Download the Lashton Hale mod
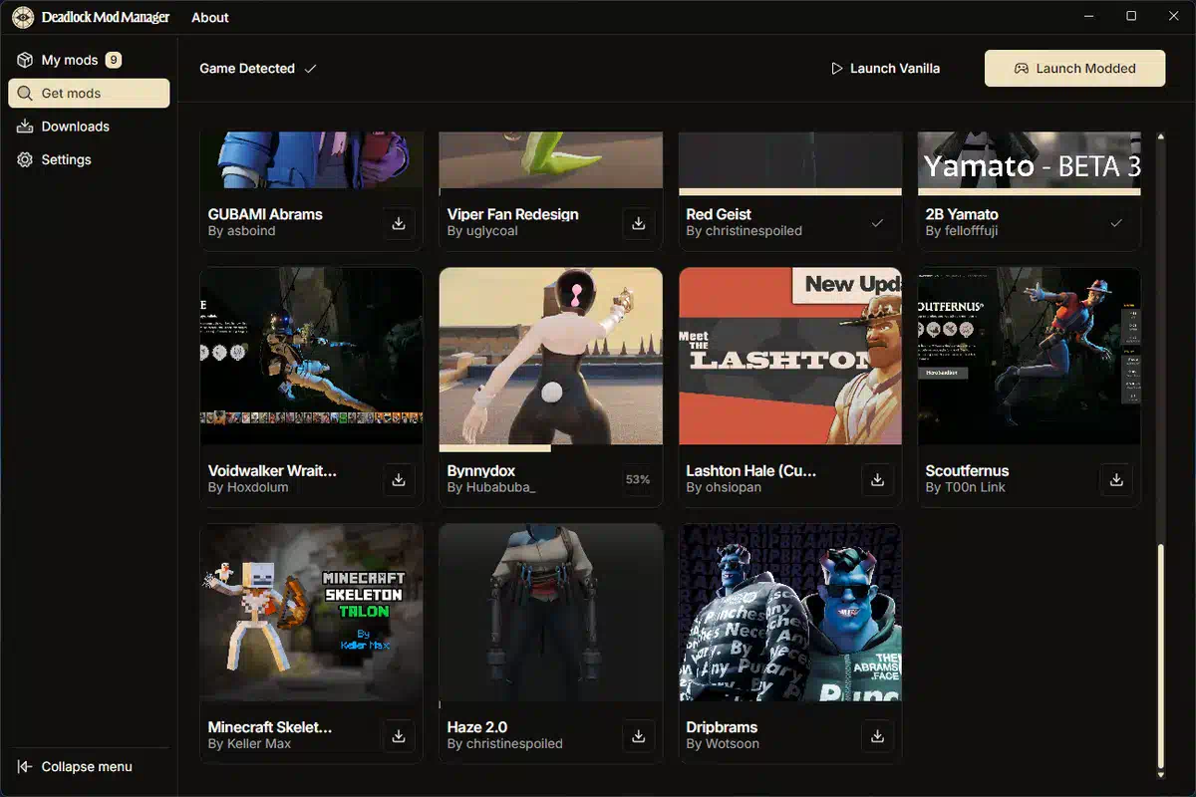 pos(877,479)
